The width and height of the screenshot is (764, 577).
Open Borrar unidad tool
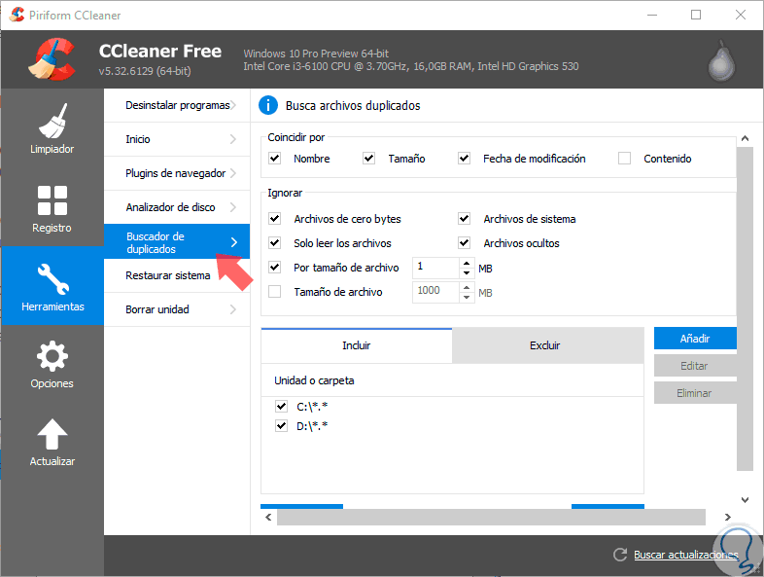click(x=177, y=309)
